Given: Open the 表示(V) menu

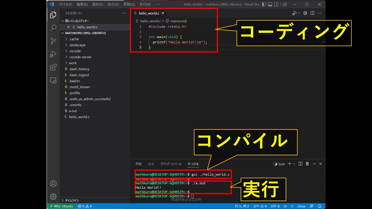Looking at the screenshot, I should (113, 4).
